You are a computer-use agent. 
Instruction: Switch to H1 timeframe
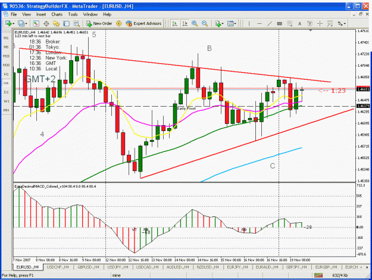coord(6,74)
